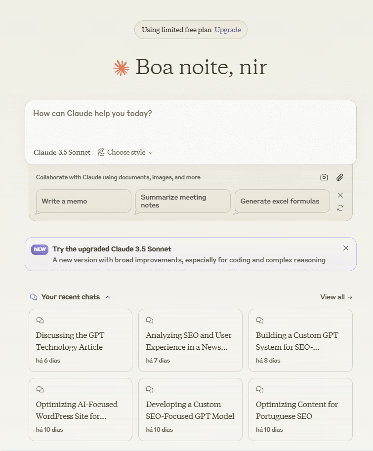This screenshot has height=451, width=373.
Task: Close the upgraded Claude 3.5 Sonnet banner
Action: click(x=346, y=248)
